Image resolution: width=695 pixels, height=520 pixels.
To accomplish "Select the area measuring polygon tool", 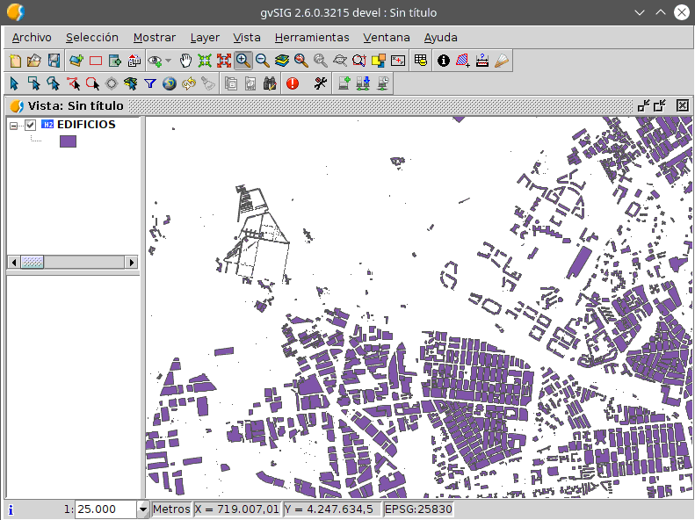I will point(463,61).
